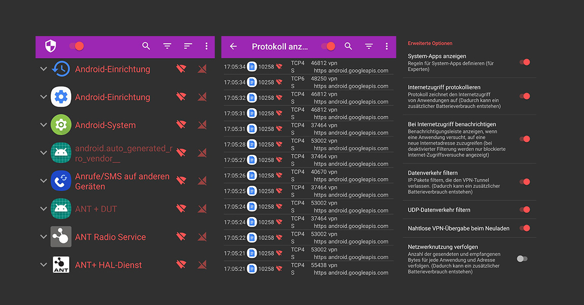The image size is (584, 305).
Task: Open the log entry at 17:05:25
Action: (x=308, y=191)
